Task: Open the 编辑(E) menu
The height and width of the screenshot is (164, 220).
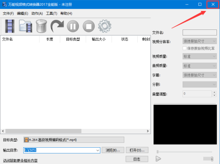Action: click(22, 14)
